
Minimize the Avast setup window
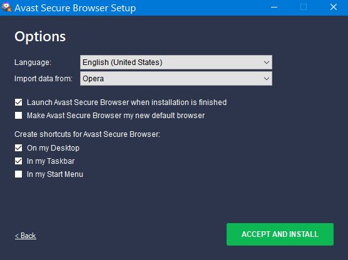(274, 7)
